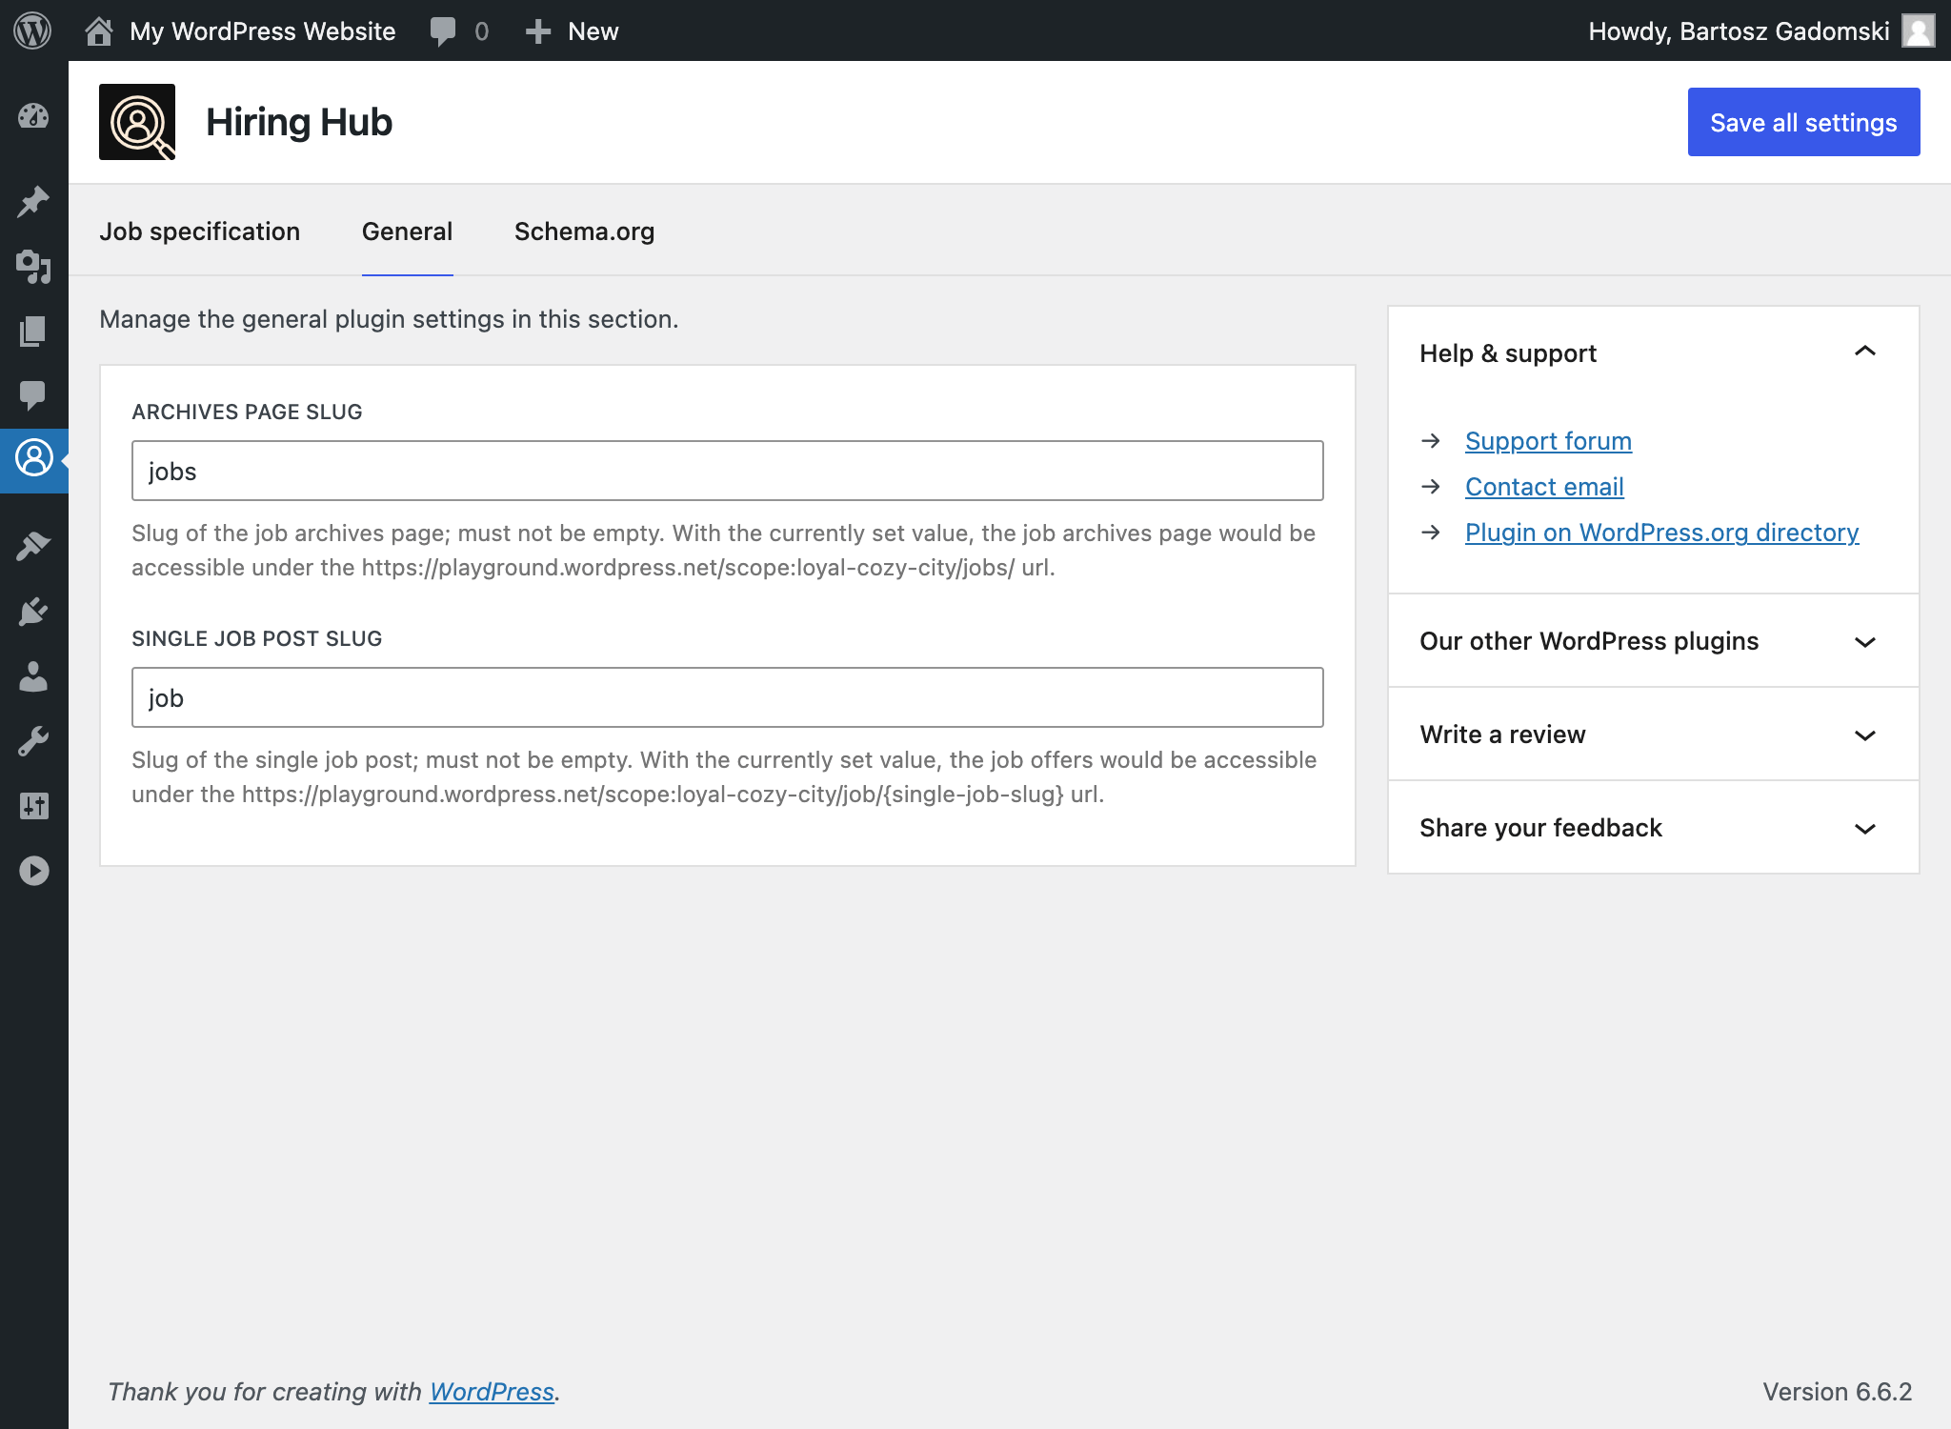Switch to the Job specification tab
The height and width of the screenshot is (1429, 1951).
tap(200, 231)
